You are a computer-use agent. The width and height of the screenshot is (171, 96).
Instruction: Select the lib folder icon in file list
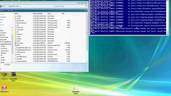pos(15,32)
